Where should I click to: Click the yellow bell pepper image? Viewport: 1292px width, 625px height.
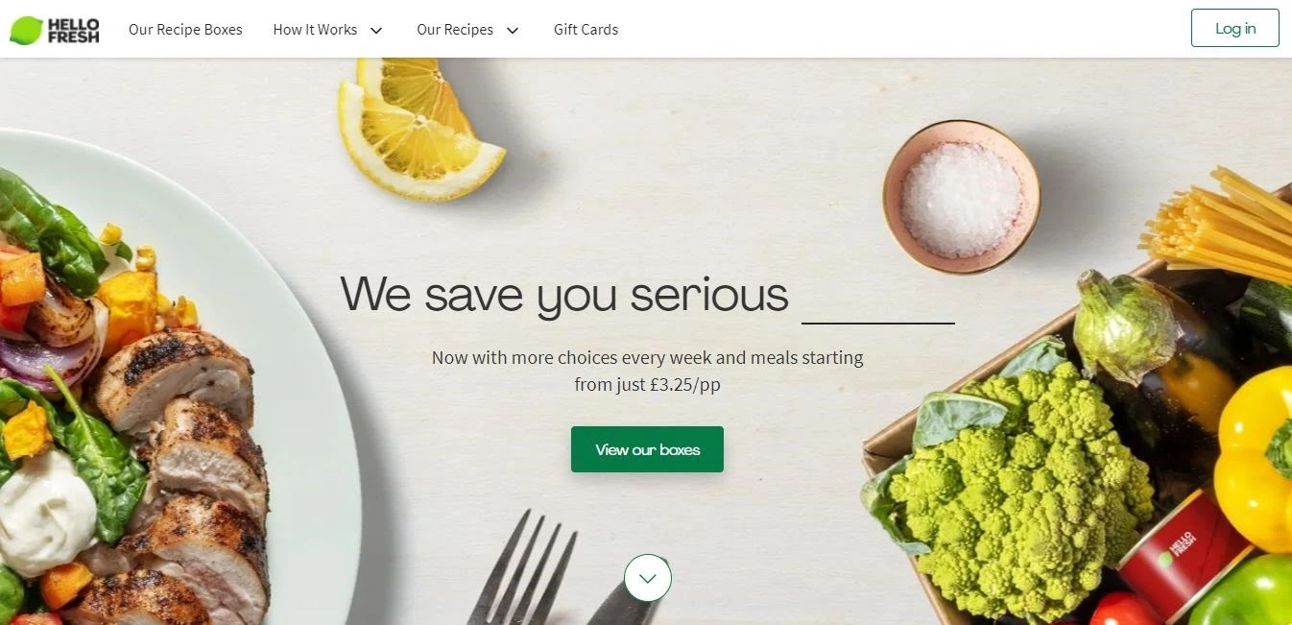[x=1254, y=461]
